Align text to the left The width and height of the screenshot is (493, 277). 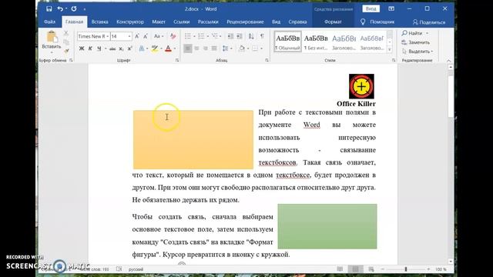point(188,48)
